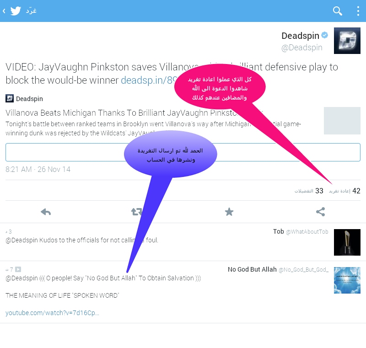Tap the media play icon on reply
Viewport: 366px width, 348px height.
pyautogui.click(x=18, y=269)
